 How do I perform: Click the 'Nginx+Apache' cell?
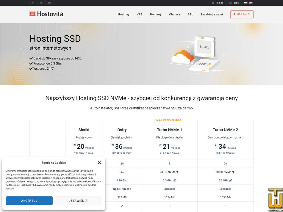122,189
